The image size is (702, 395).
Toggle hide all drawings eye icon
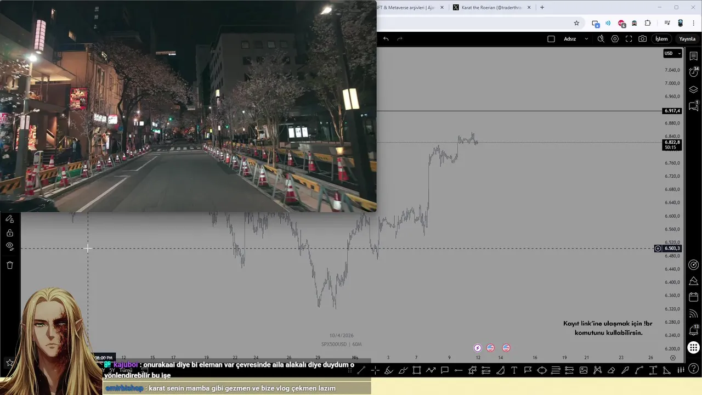click(x=10, y=246)
